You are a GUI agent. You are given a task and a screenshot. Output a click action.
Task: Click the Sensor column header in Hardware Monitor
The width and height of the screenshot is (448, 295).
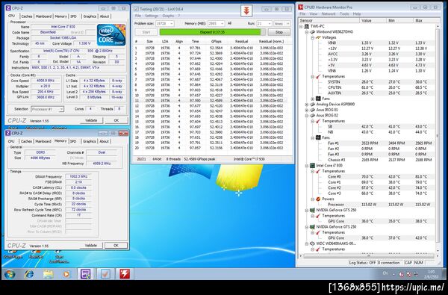(329, 20)
